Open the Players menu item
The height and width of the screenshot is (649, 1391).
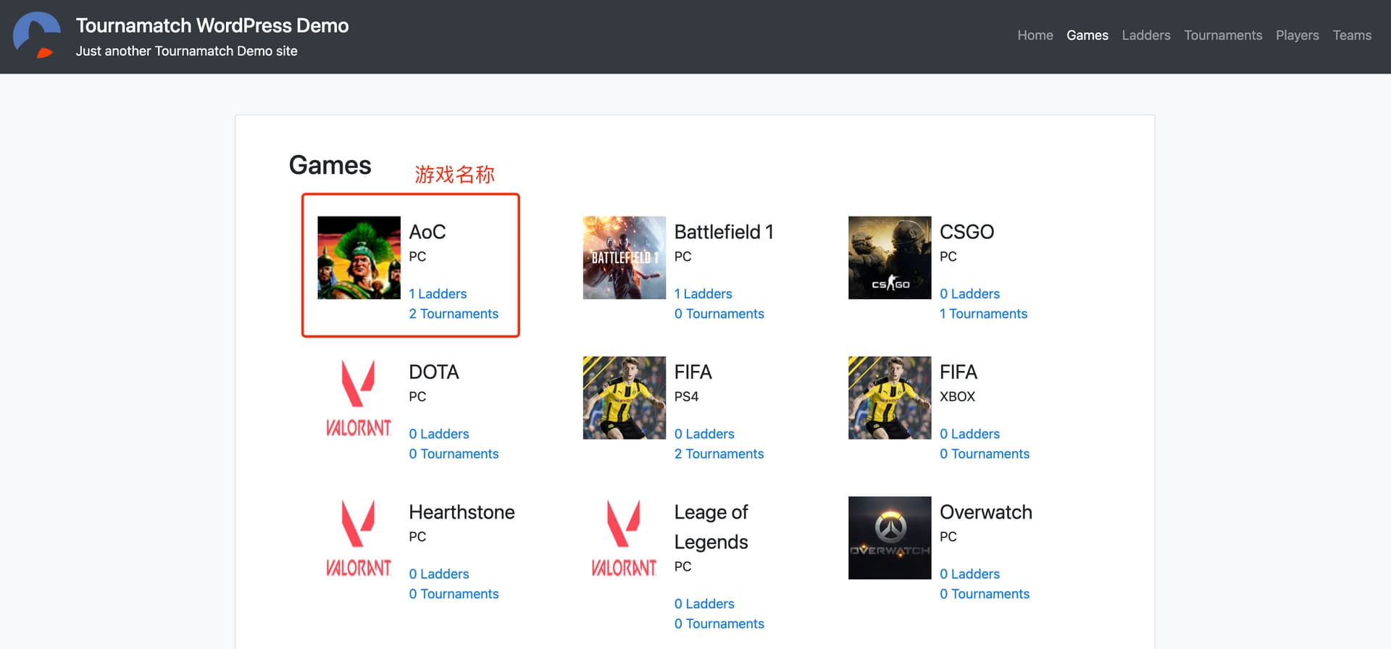1297,35
